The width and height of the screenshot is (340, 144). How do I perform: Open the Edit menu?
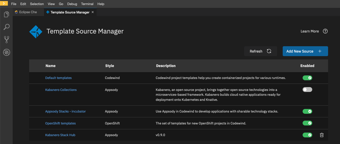(23, 4)
